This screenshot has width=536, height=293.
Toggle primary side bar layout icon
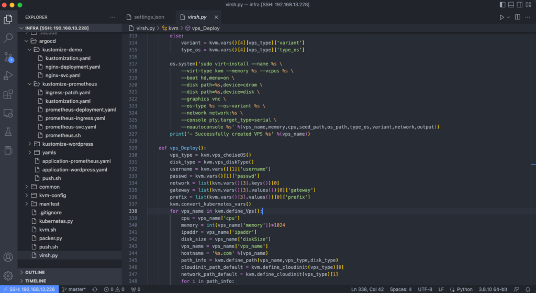(502, 4)
